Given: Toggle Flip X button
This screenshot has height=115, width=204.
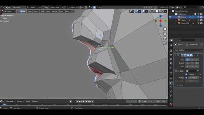Looking at the screenshot, I should [187, 66].
